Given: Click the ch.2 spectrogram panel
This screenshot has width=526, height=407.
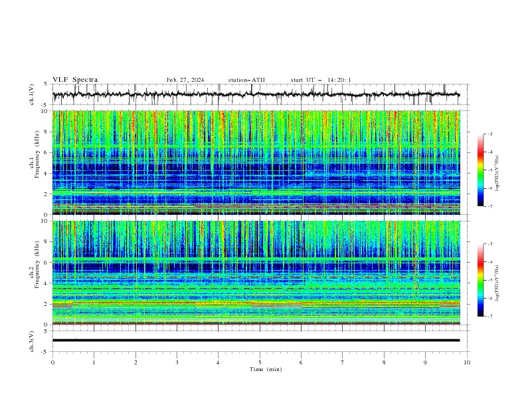Looking at the screenshot, I should click(x=256, y=273).
